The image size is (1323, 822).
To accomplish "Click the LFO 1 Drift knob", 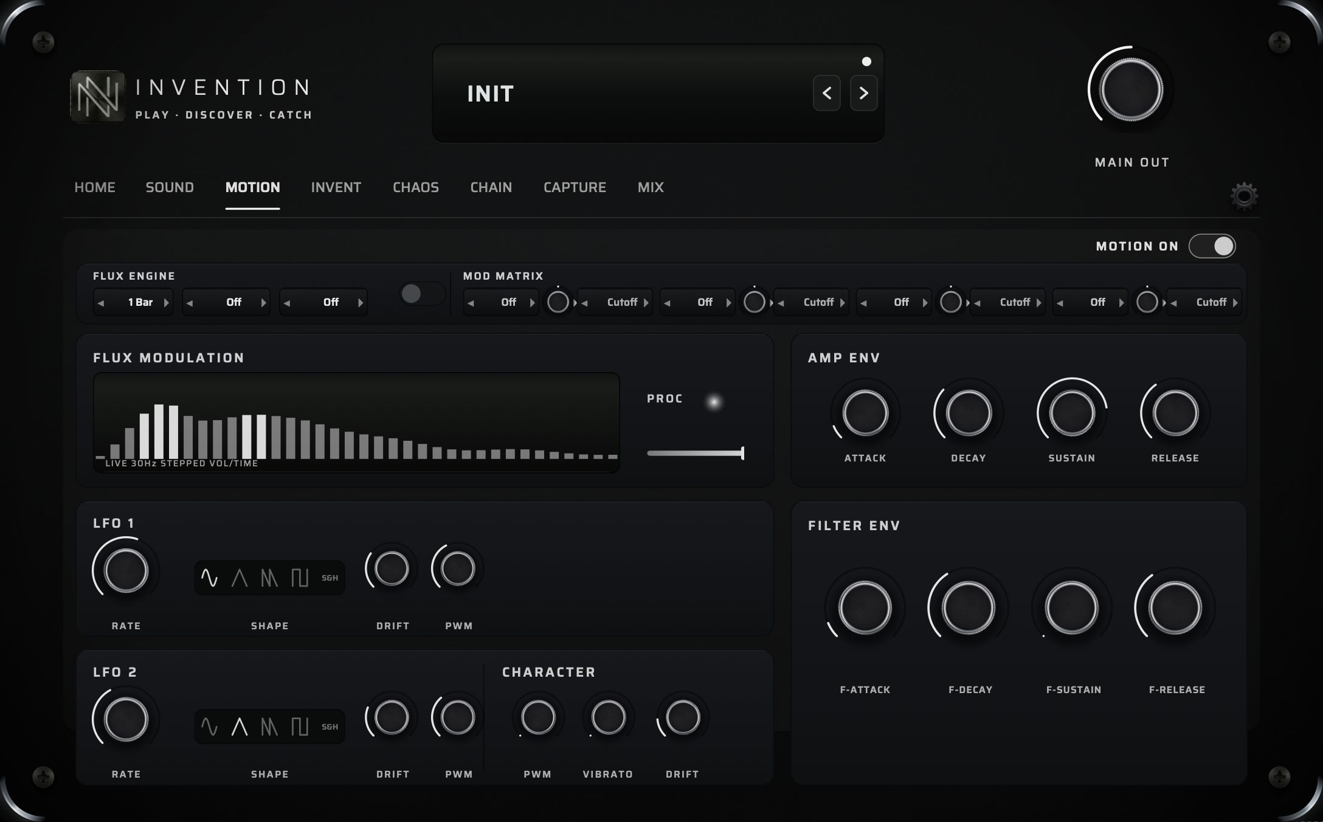I will tap(392, 569).
